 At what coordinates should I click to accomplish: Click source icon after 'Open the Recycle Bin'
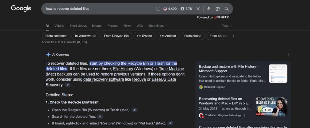point(134,110)
